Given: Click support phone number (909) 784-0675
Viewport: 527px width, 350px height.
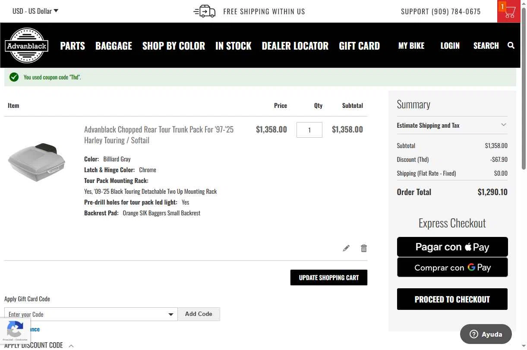Looking at the screenshot, I should point(456,12).
